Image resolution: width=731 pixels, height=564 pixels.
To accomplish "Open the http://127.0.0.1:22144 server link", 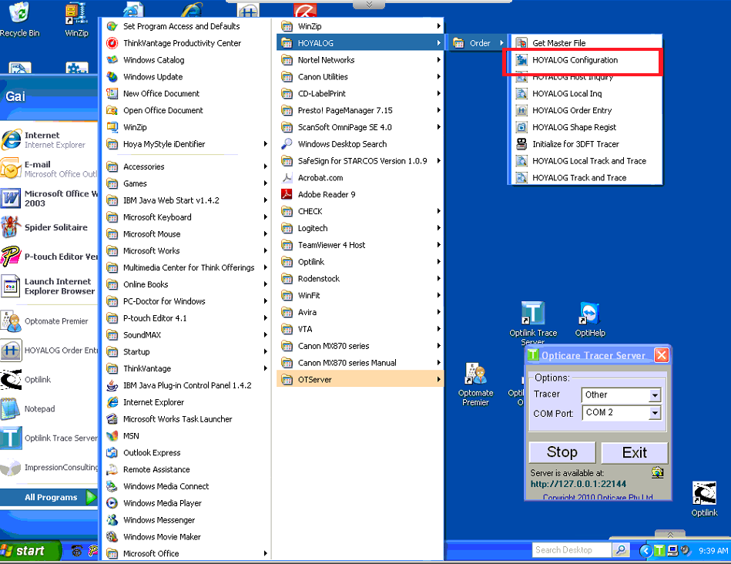I will tap(578, 484).
